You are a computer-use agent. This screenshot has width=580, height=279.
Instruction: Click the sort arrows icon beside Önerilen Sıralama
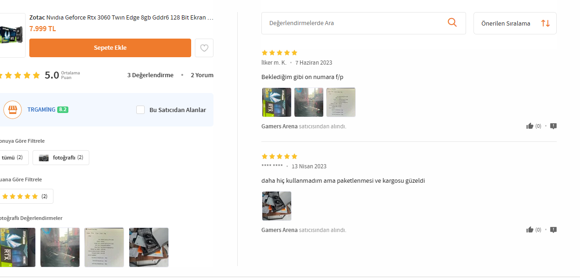pos(546,23)
